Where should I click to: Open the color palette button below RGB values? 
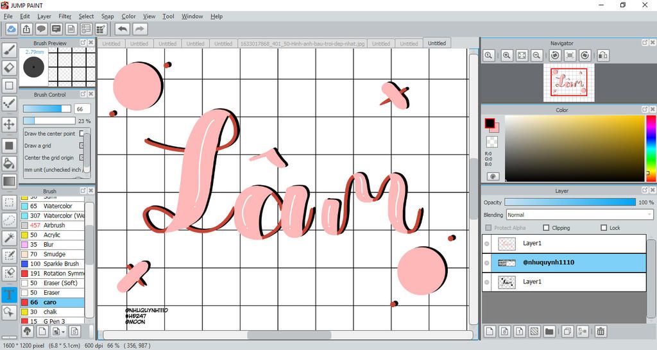(493, 176)
